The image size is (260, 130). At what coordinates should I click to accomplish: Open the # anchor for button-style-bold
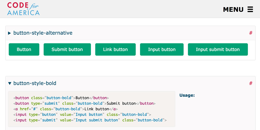pos(251,84)
